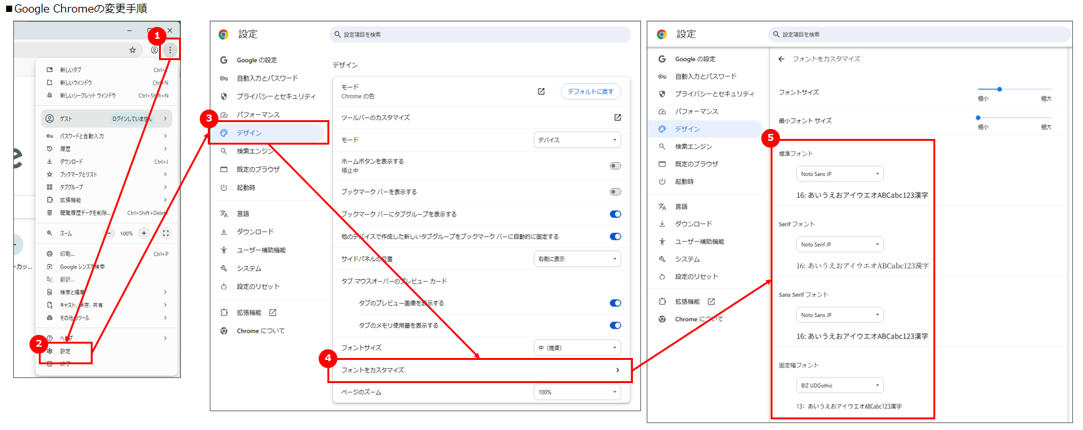Click the external link icon for Chrome の色
Image resolution: width=1083 pixels, height=430 pixels.
[541, 91]
